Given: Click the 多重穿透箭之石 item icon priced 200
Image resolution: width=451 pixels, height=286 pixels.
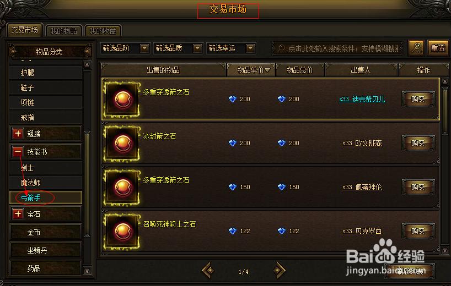Looking at the screenshot, I should point(122,100).
